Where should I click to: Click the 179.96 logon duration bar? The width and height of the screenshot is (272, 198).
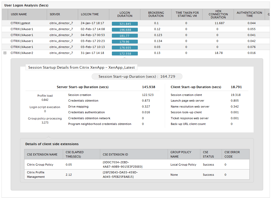125,41
